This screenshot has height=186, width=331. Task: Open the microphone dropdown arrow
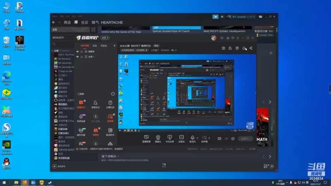(x=197, y=138)
